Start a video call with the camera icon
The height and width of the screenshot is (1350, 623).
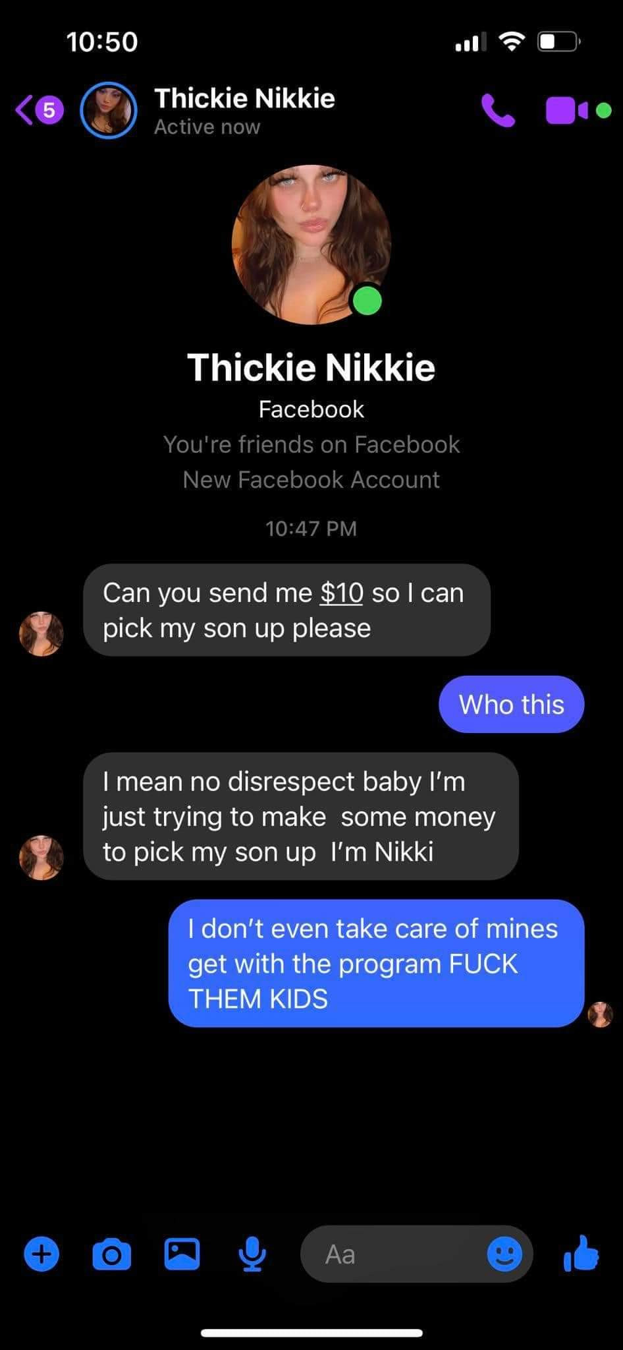tap(567, 111)
